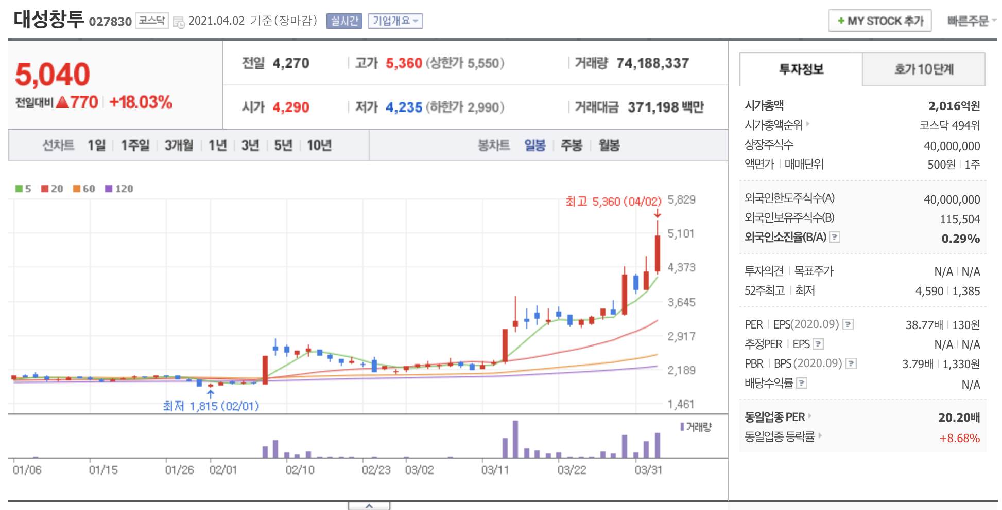Select the 3개월 line chart period
The width and height of the screenshot is (1002, 510).
pos(179,145)
